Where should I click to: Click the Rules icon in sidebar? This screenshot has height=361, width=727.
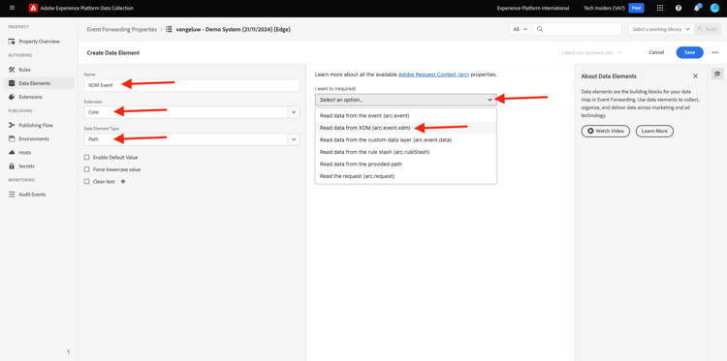(x=12, y=70)
